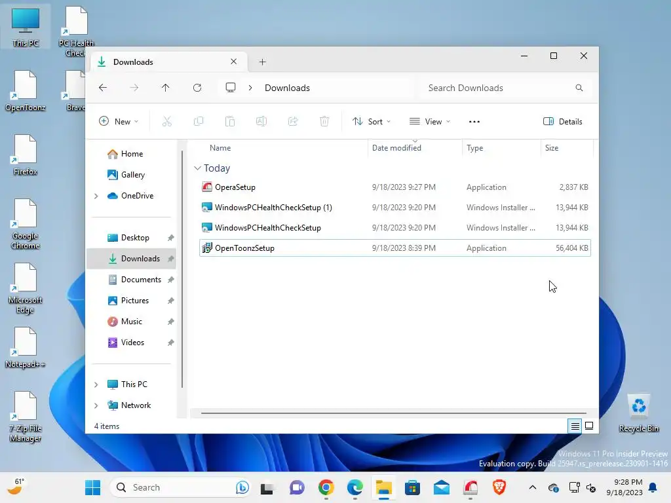Click the address bar chevron before Downloads
The height and width of the screenshot is (503, 671).
click(250, 88)
